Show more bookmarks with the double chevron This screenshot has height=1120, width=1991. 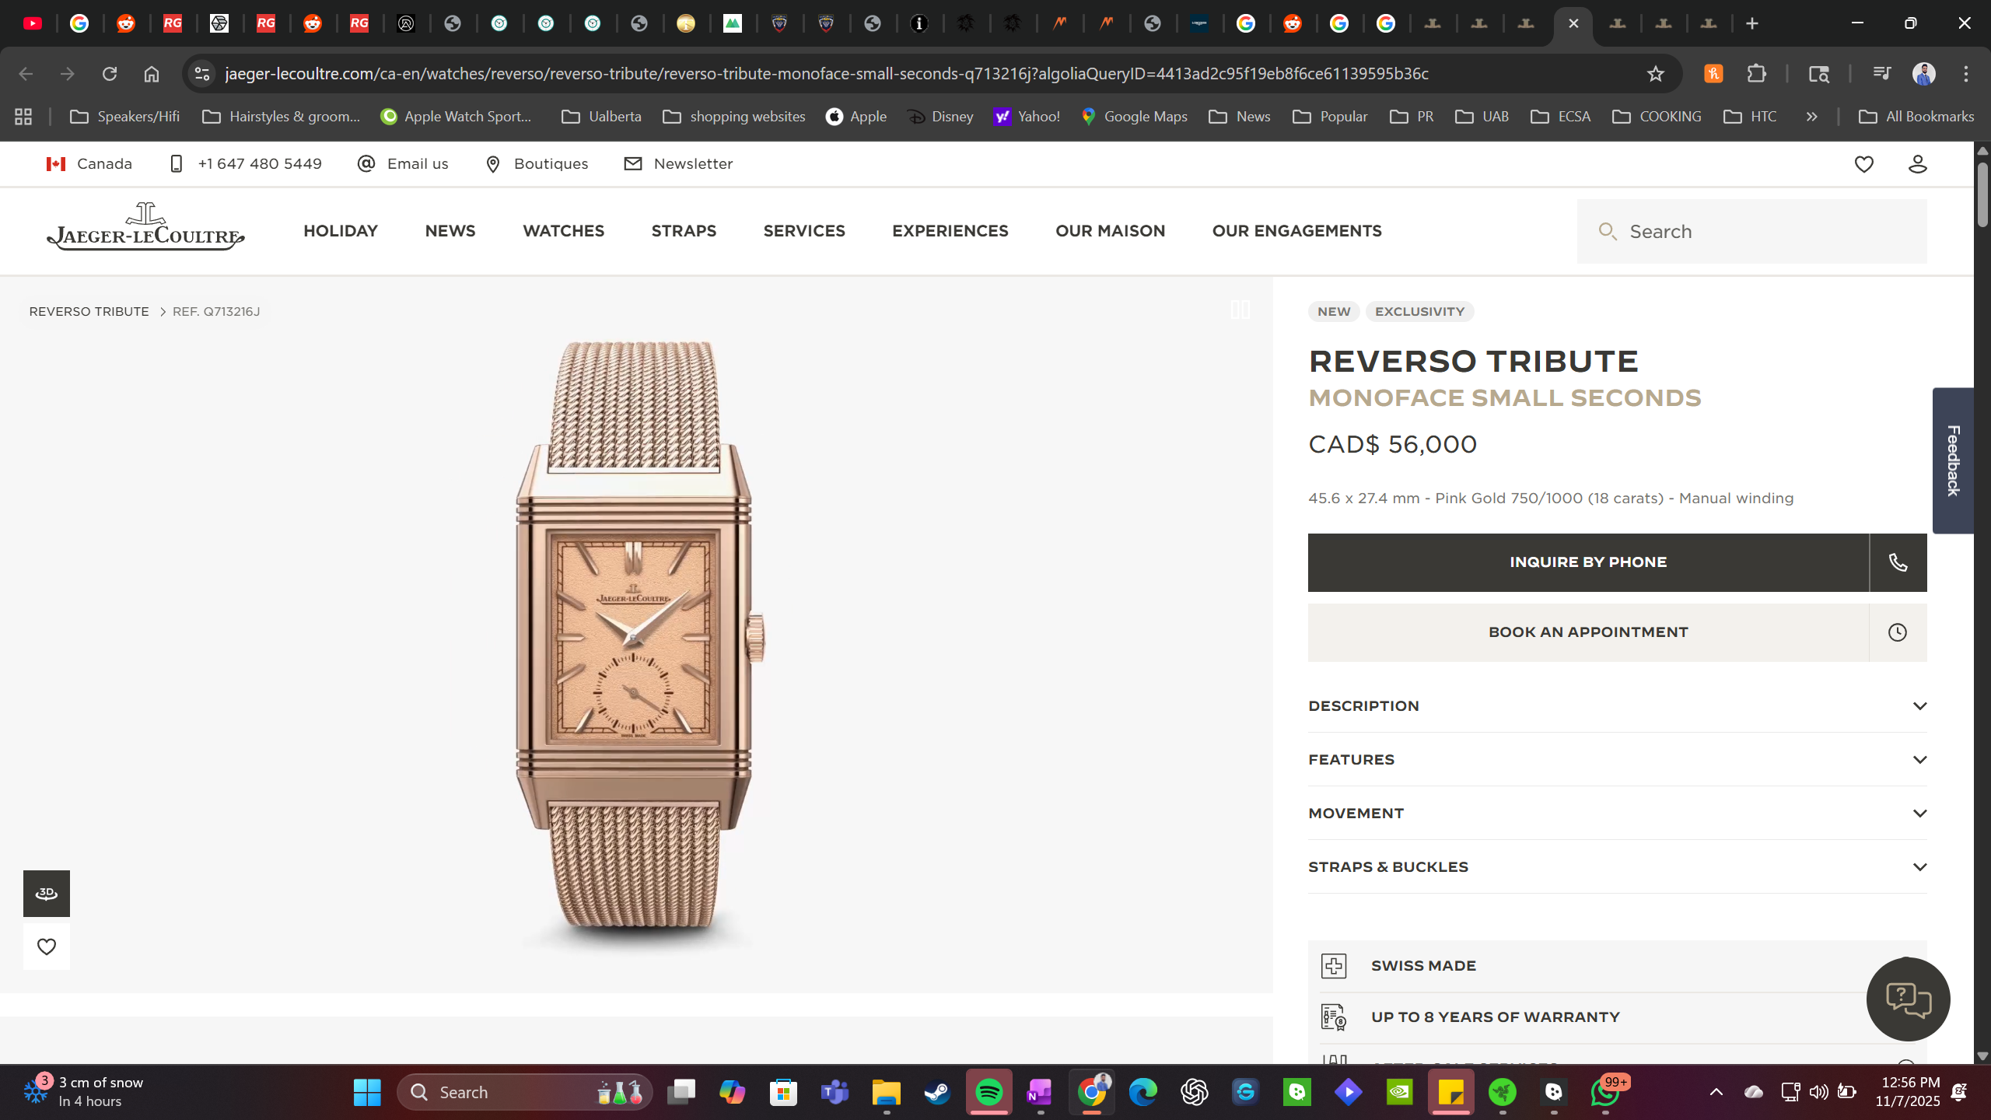coord(1812,117)
